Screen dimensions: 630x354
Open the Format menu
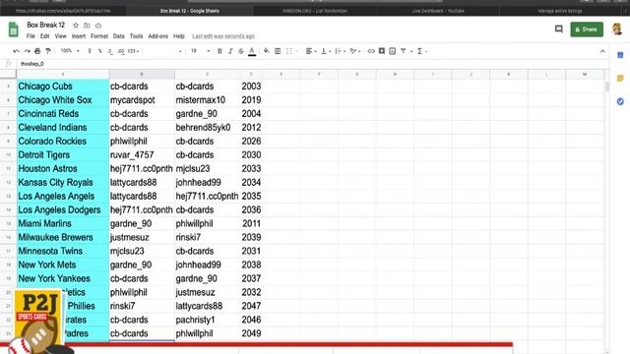[x=99, y=36]
